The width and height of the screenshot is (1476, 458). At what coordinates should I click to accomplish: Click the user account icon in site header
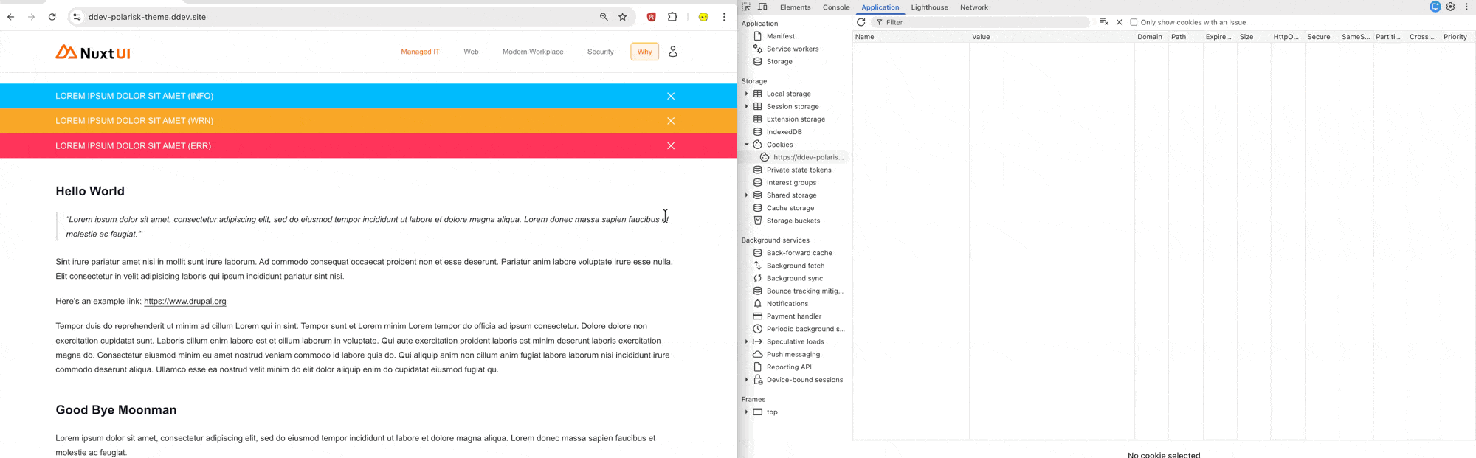[x=672, y=52]
